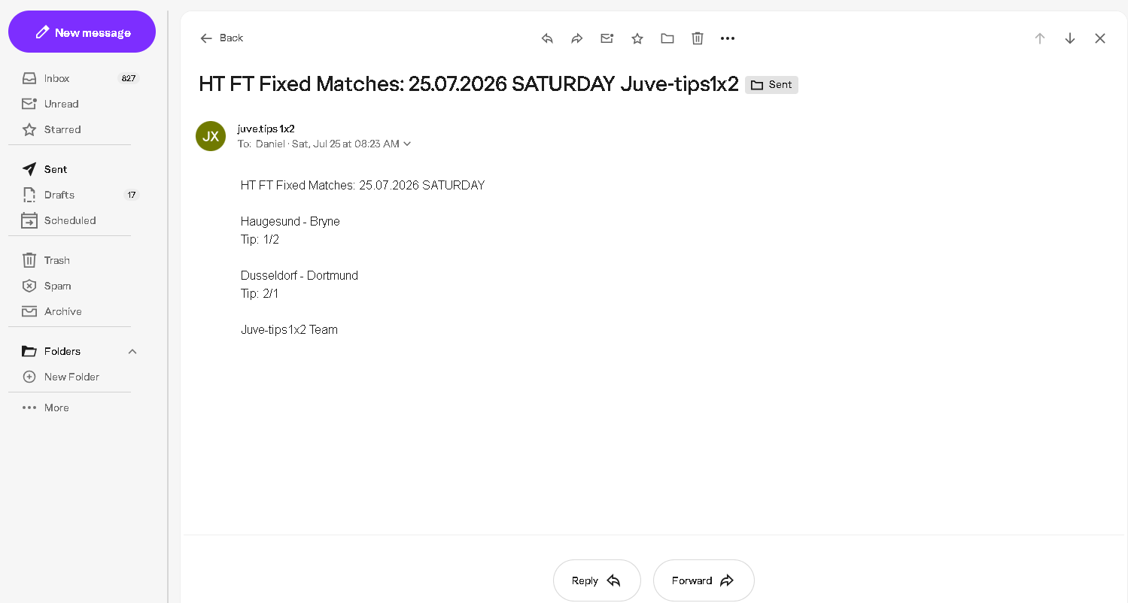Image resolution: width=1128 pixels, height=603 pixels.
Task: Click the forward arrow icon in toolbar
Action: (x=577, y=38)
